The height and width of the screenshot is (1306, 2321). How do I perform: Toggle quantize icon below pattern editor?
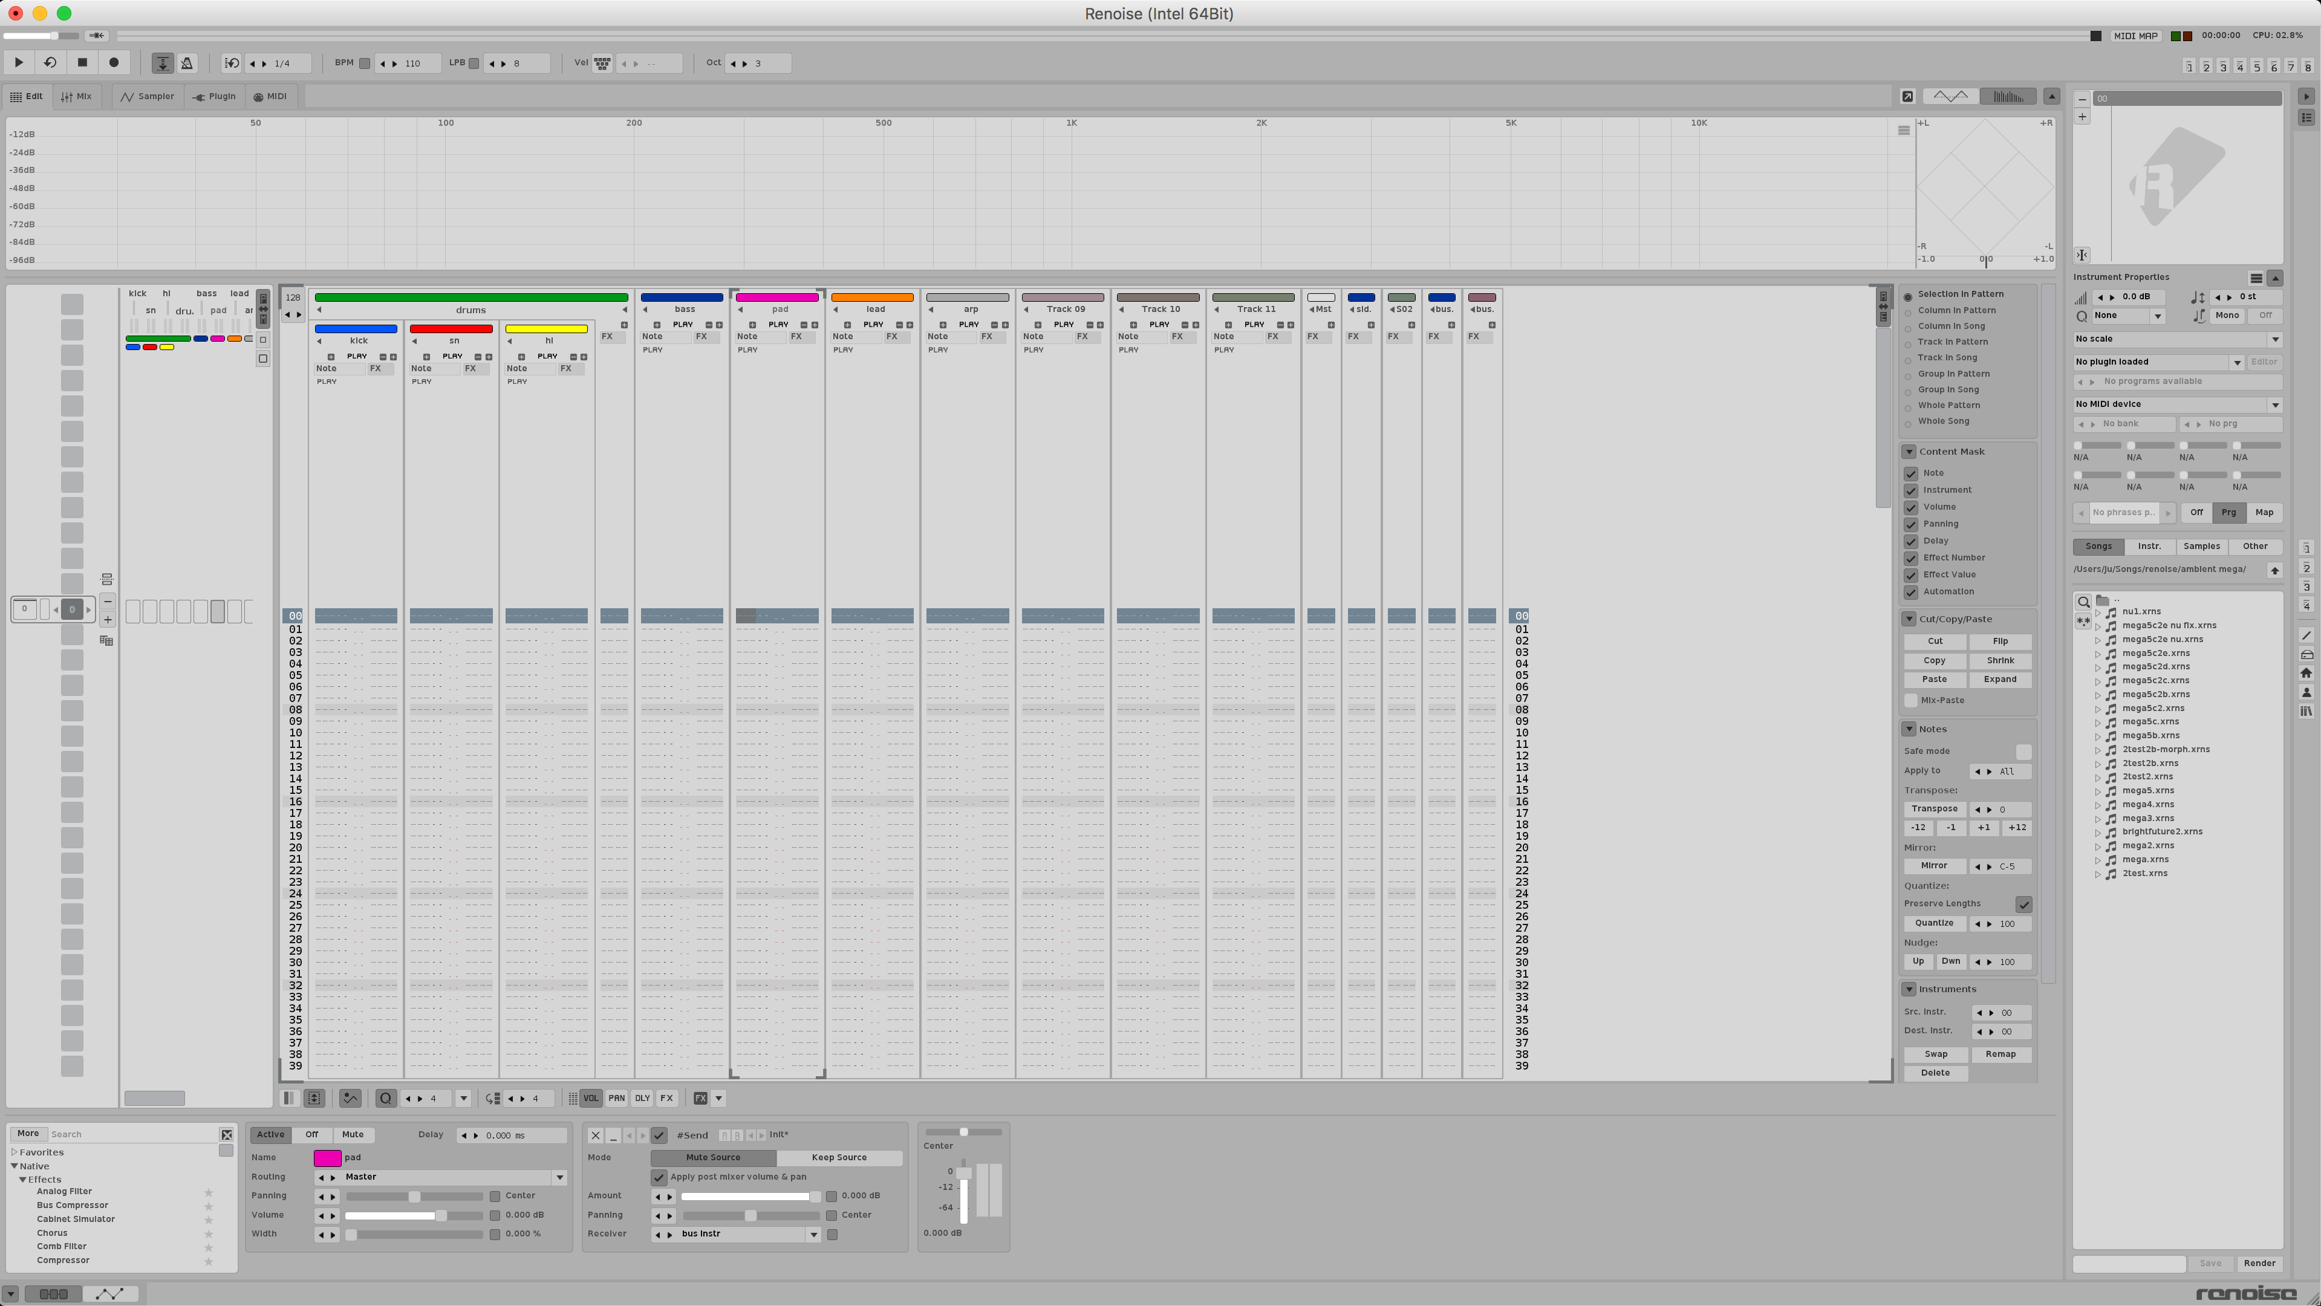pyautogui.click(x=386, y=1098)
